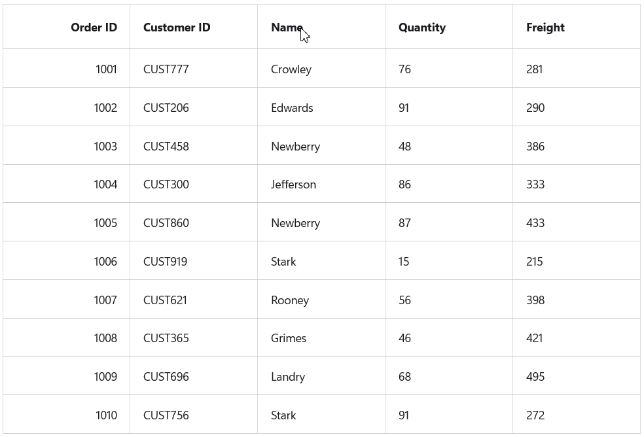Select the CUST777 customer cell
644x437 pixels.
(x=166, y=69)
